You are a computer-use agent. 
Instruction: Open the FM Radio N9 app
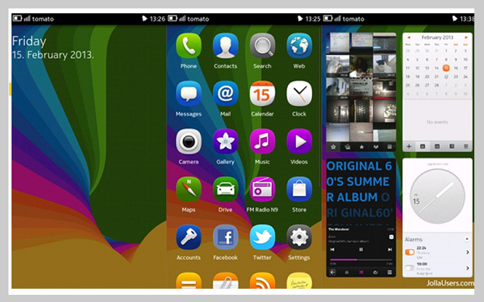[262, 190]
